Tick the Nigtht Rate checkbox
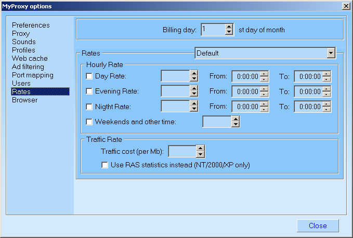 (89, 107)
